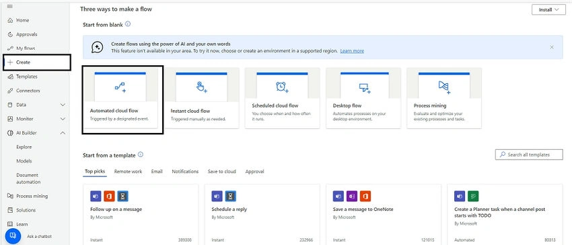Expand the Data section chevron
This screenshot has height=245, width=572.
[63, 105]
